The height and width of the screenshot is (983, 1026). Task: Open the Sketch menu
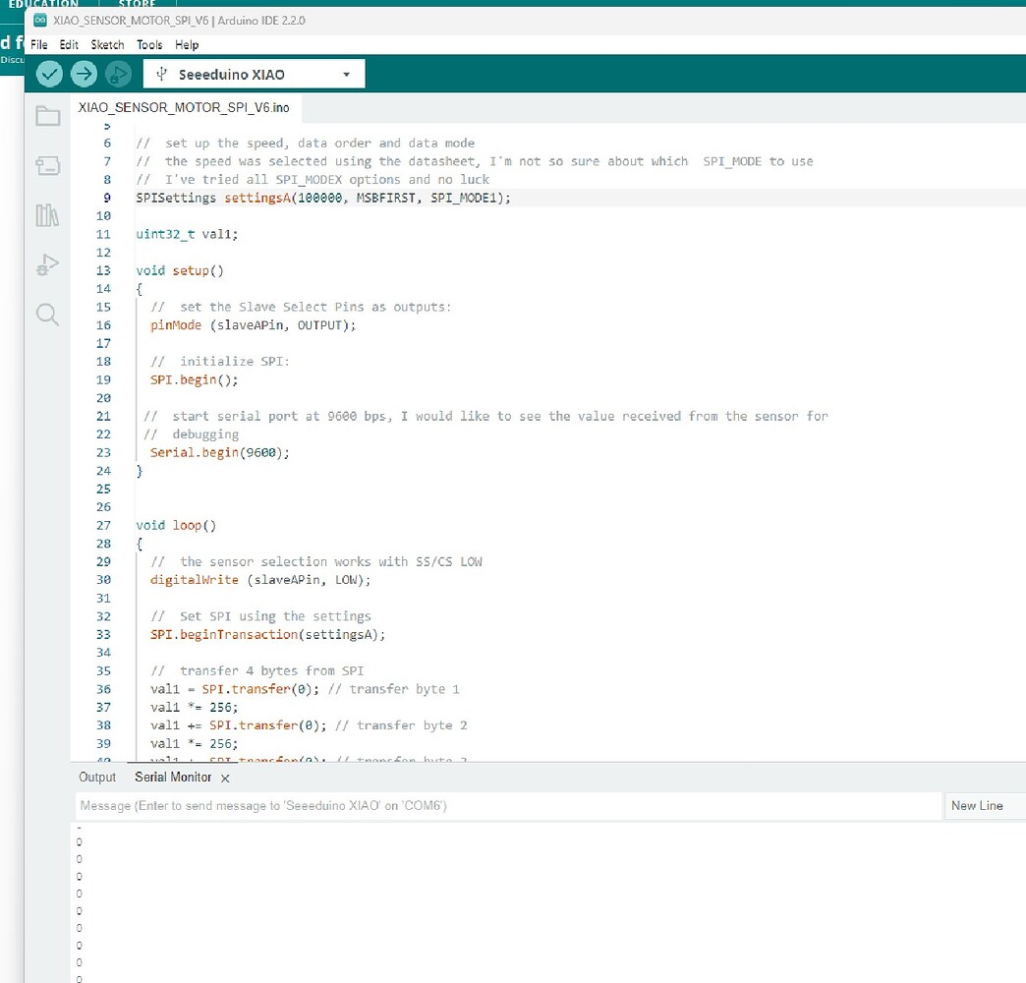[x=106, y=44]
